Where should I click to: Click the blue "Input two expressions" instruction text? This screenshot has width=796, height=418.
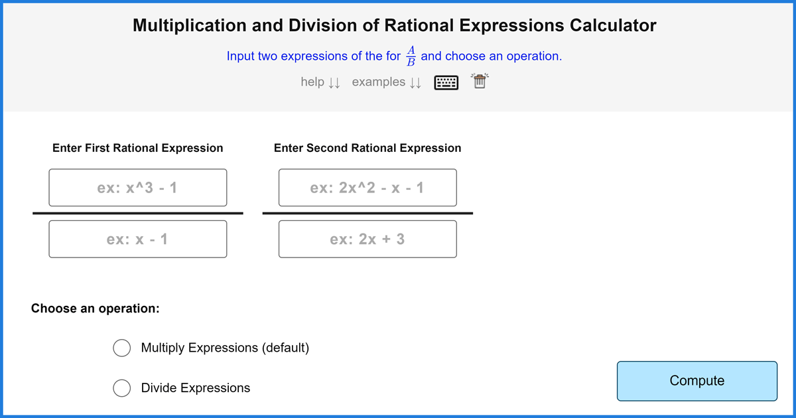(x=313, y=56)
